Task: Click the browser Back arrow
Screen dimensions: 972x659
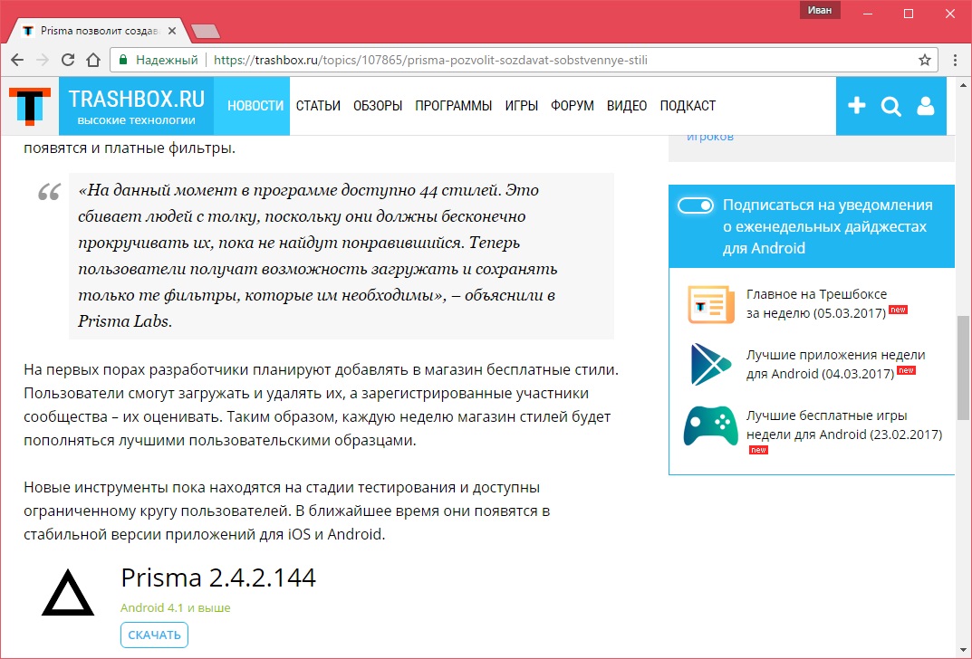Action: point(16,60)
